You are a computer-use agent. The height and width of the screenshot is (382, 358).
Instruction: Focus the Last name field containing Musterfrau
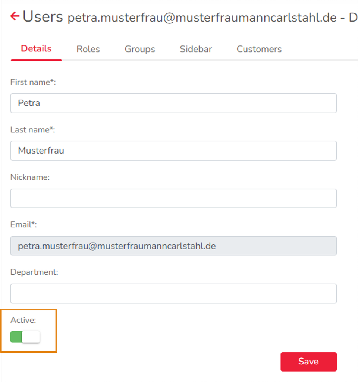(x=173, y=151)
